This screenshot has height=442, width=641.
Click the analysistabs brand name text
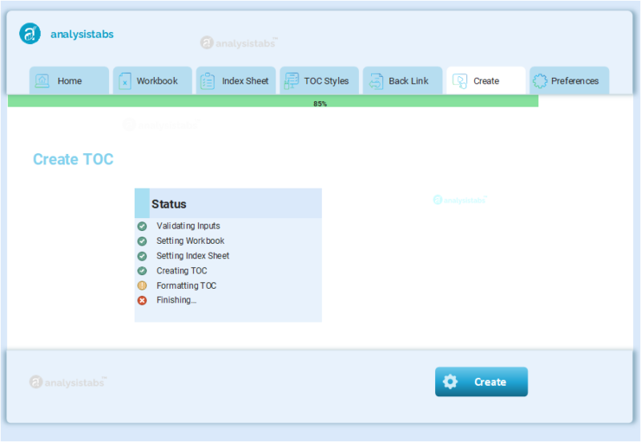point(82,34)
